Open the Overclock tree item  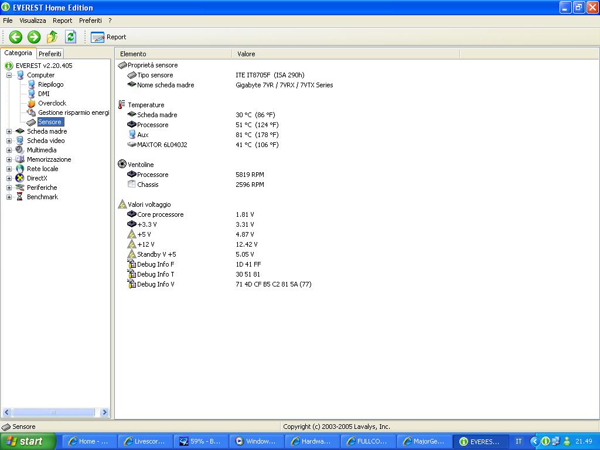click(x=52, y=103)
